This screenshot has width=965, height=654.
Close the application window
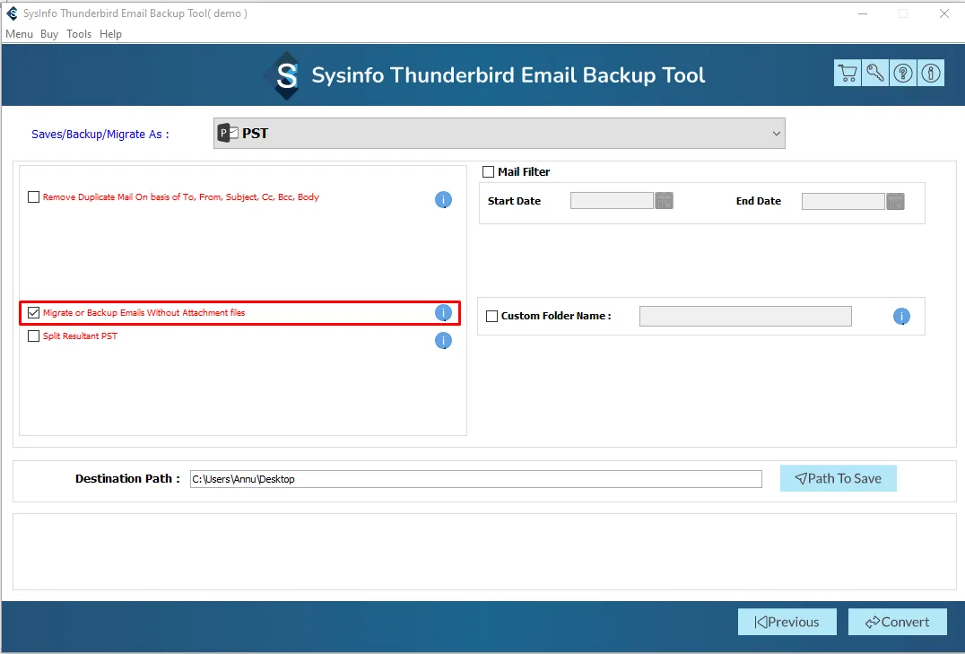click(x=944, y=13)
